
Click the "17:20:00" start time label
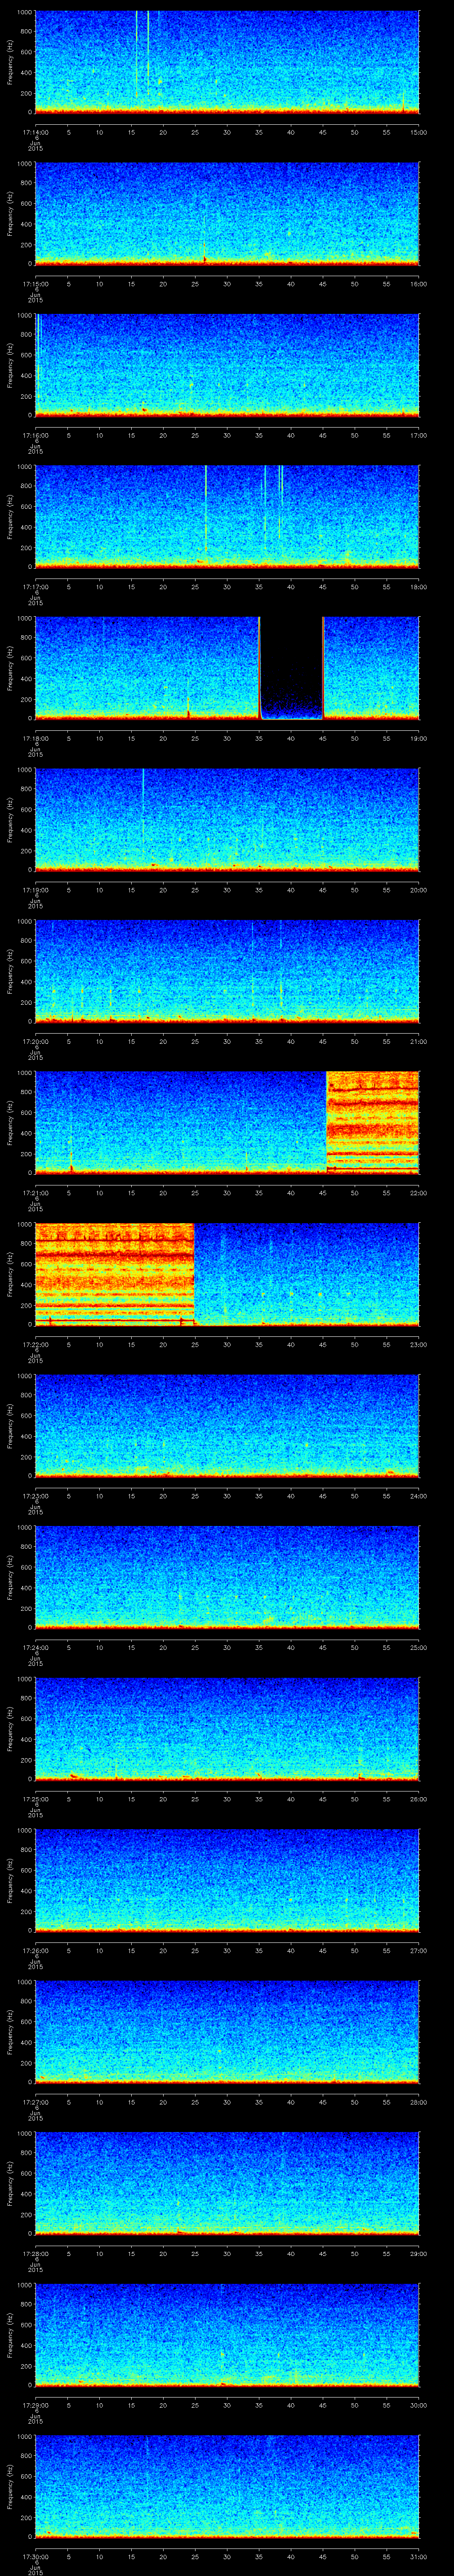(35, 1041)
